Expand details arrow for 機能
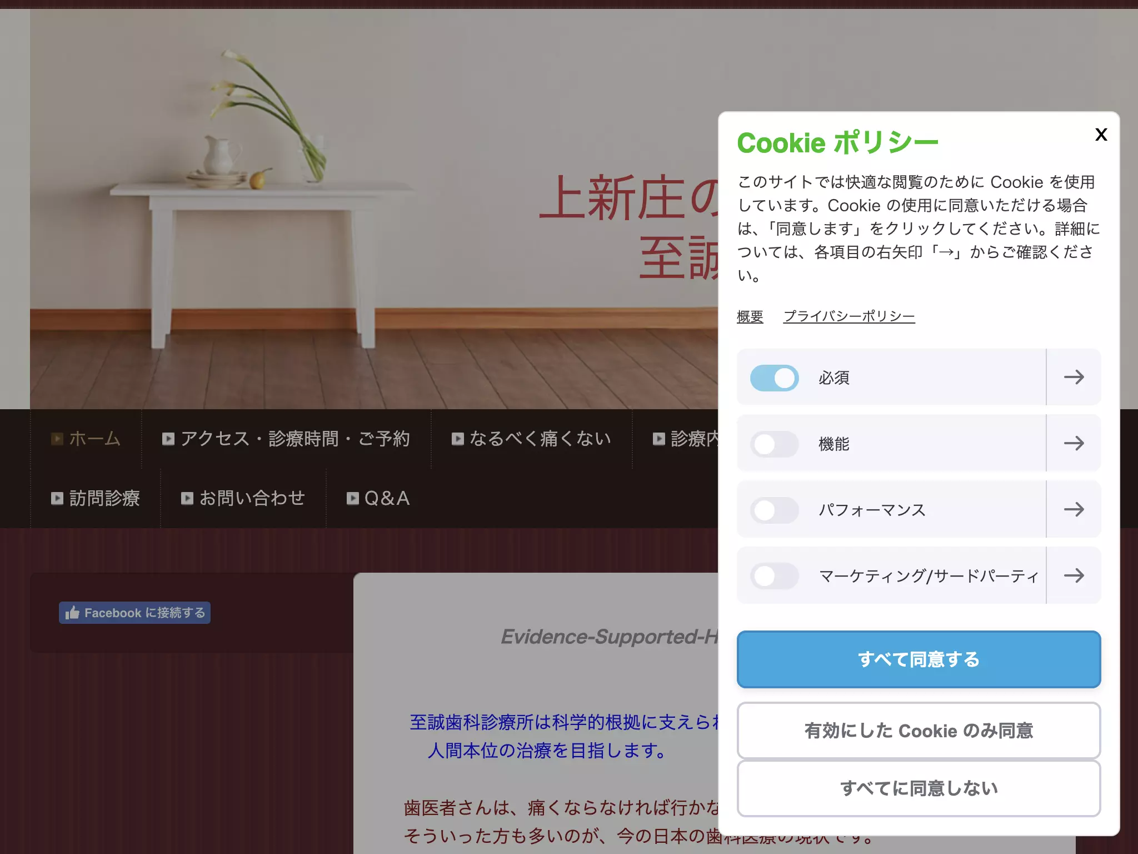 1074,443
